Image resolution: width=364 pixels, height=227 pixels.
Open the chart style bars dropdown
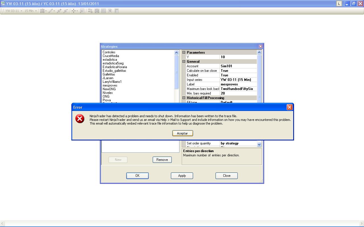[x=43, y=11]
